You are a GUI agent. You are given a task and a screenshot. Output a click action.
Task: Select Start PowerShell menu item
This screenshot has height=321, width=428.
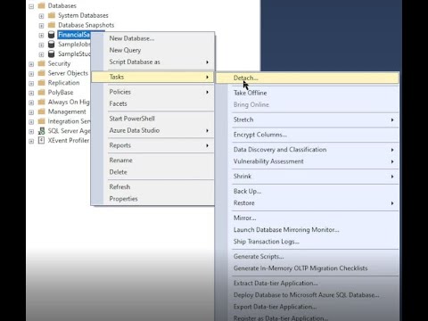pyautogui.click(x=152, y=119)
